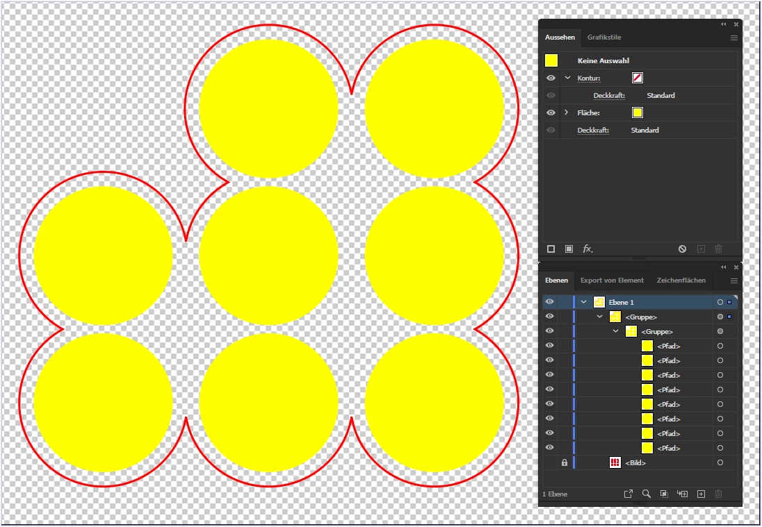Open the Ebenen panel options menu
The height and width of the screenshot is (527, 762).
[733, 281]
